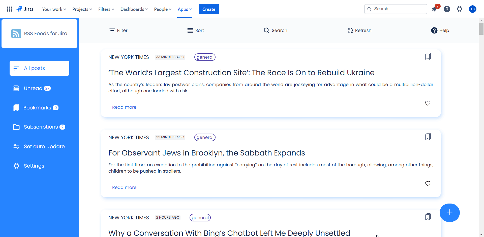Click the Create button

pos(209,9)
